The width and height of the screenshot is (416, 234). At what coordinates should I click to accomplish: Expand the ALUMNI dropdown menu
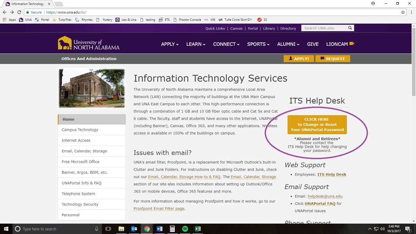[288, 44]
